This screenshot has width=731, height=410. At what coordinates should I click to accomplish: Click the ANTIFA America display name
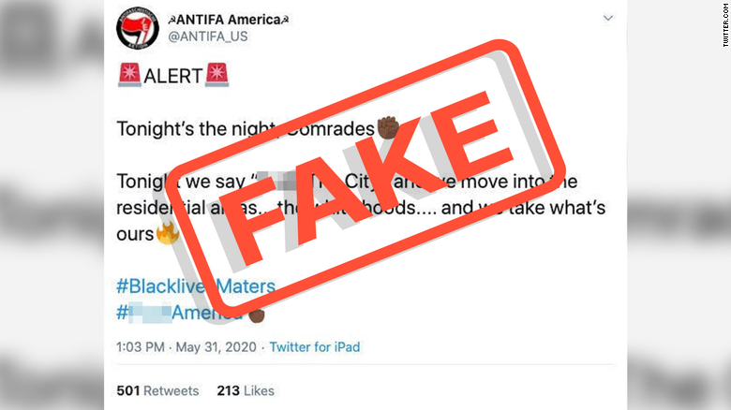229,20
